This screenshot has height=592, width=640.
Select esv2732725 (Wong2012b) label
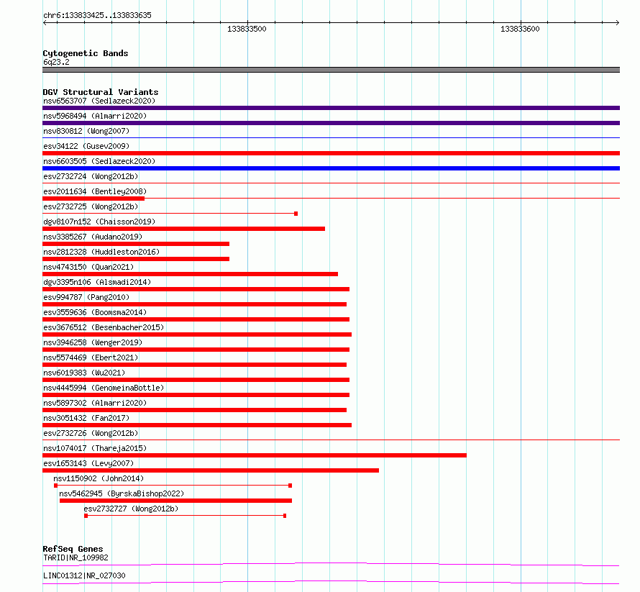(91, 206)
